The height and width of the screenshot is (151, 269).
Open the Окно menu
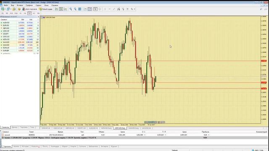pyautogui.click(x=46, y=5)
